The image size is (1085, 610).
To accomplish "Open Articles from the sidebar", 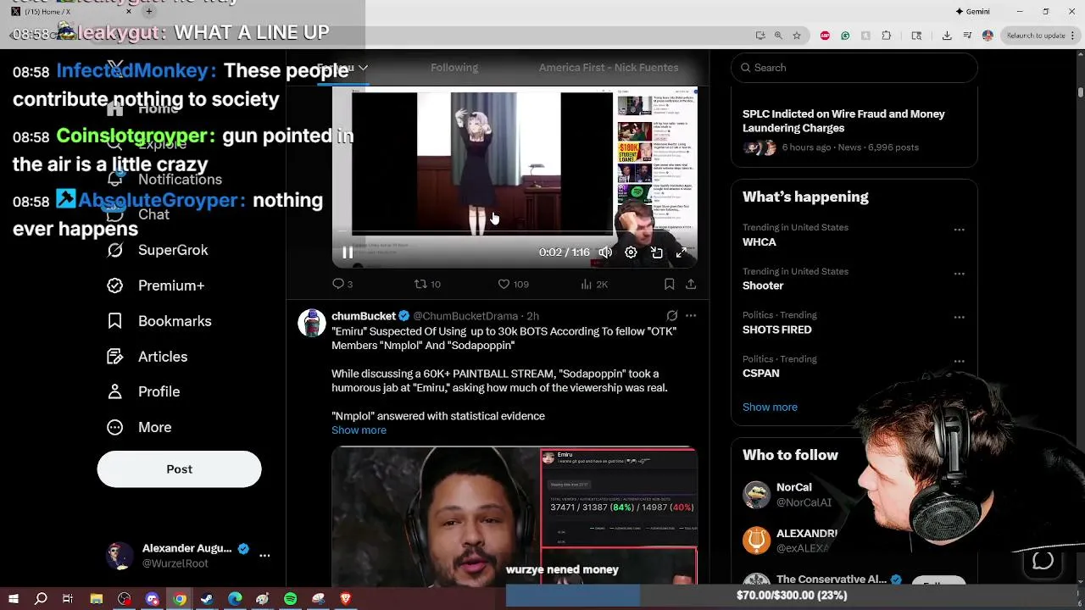I will (x=148, y=357).
